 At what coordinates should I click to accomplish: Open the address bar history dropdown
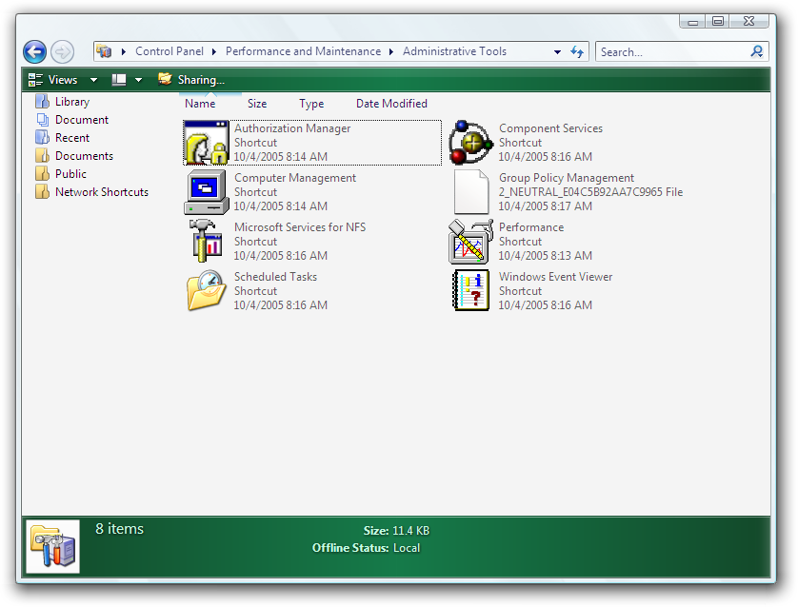(x=557, y=51)
